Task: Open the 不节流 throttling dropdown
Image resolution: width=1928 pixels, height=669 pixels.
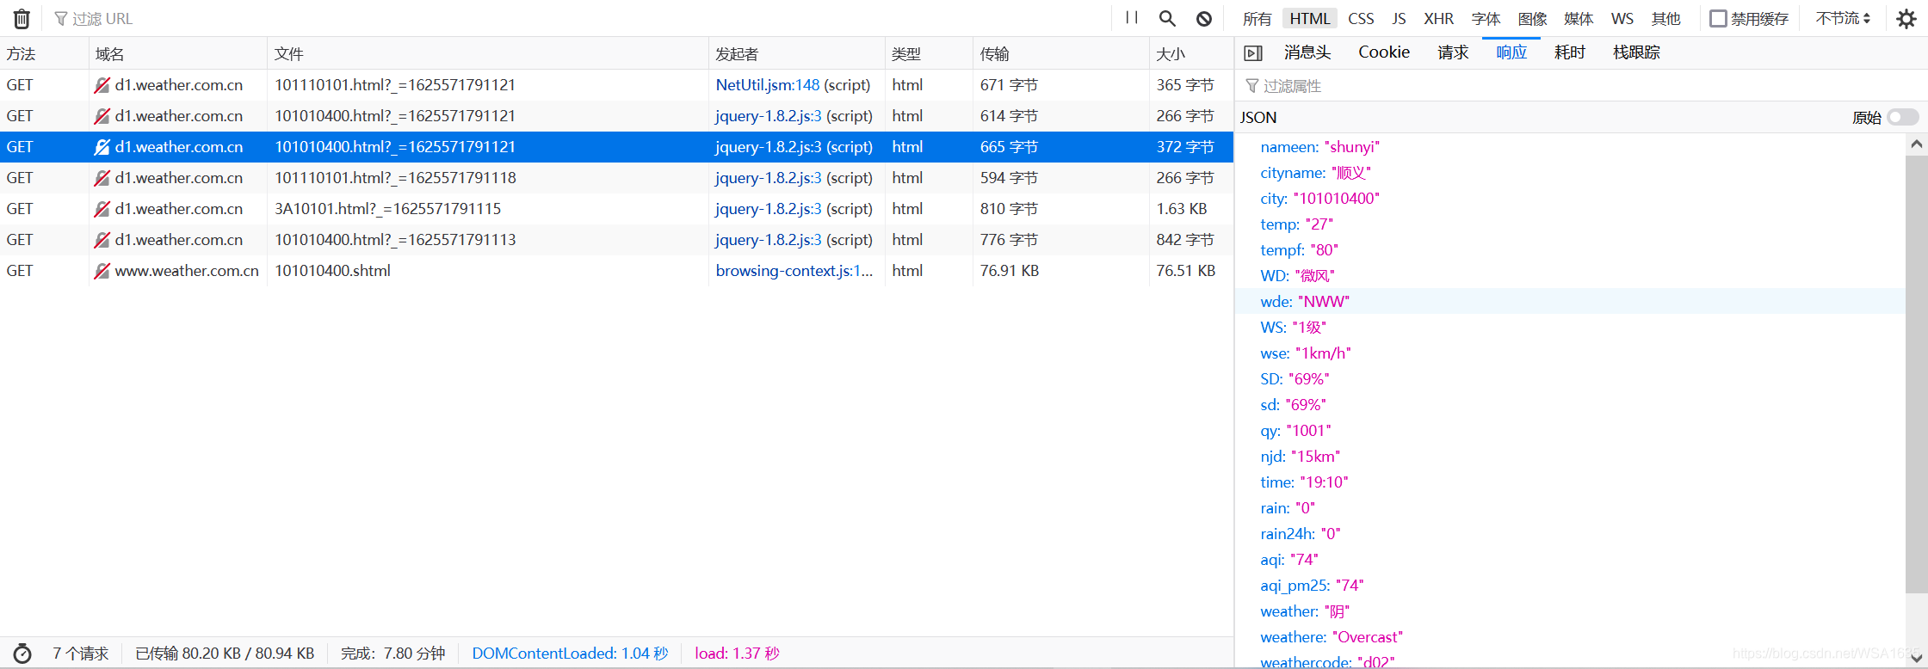Action: pyautogui.click(x=1843, y=18)
